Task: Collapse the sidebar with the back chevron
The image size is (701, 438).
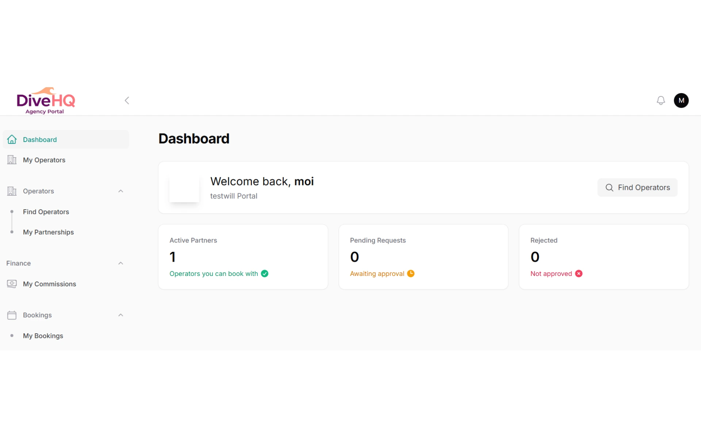Action: point(127,100)
